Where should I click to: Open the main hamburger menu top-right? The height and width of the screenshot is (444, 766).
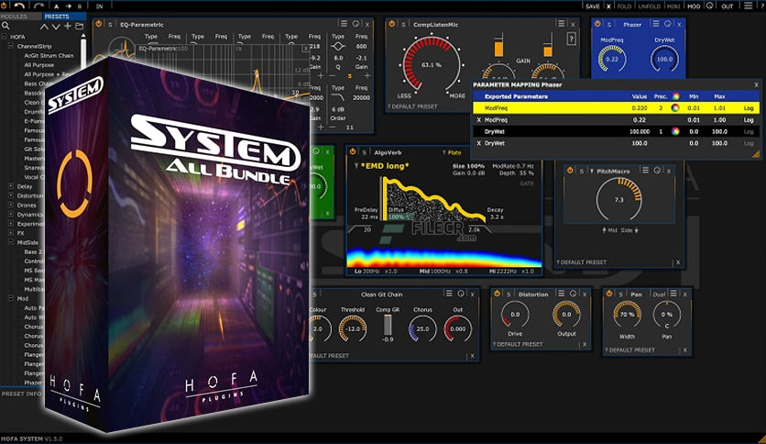pos(748,6)
